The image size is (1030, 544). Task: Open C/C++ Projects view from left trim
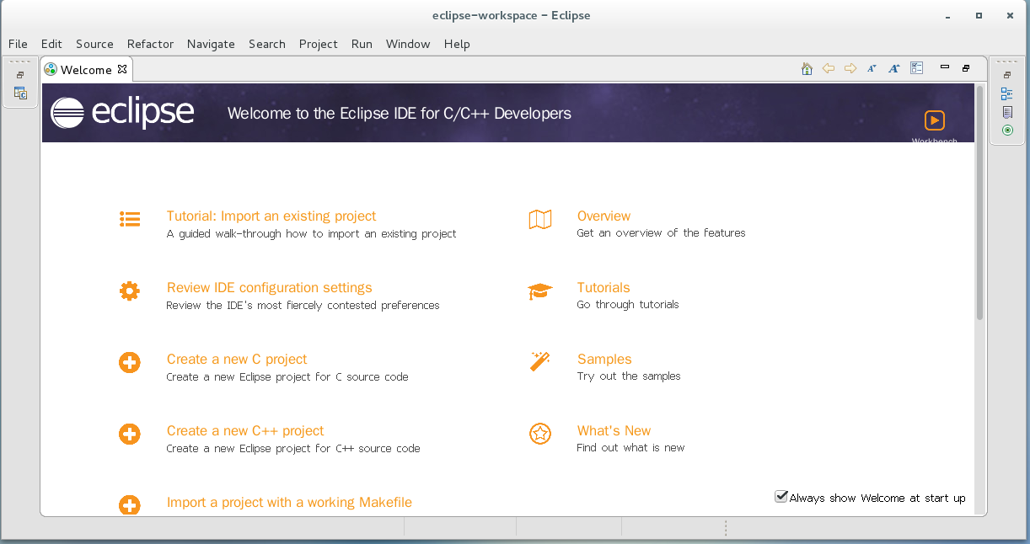[x=20, y=93]
